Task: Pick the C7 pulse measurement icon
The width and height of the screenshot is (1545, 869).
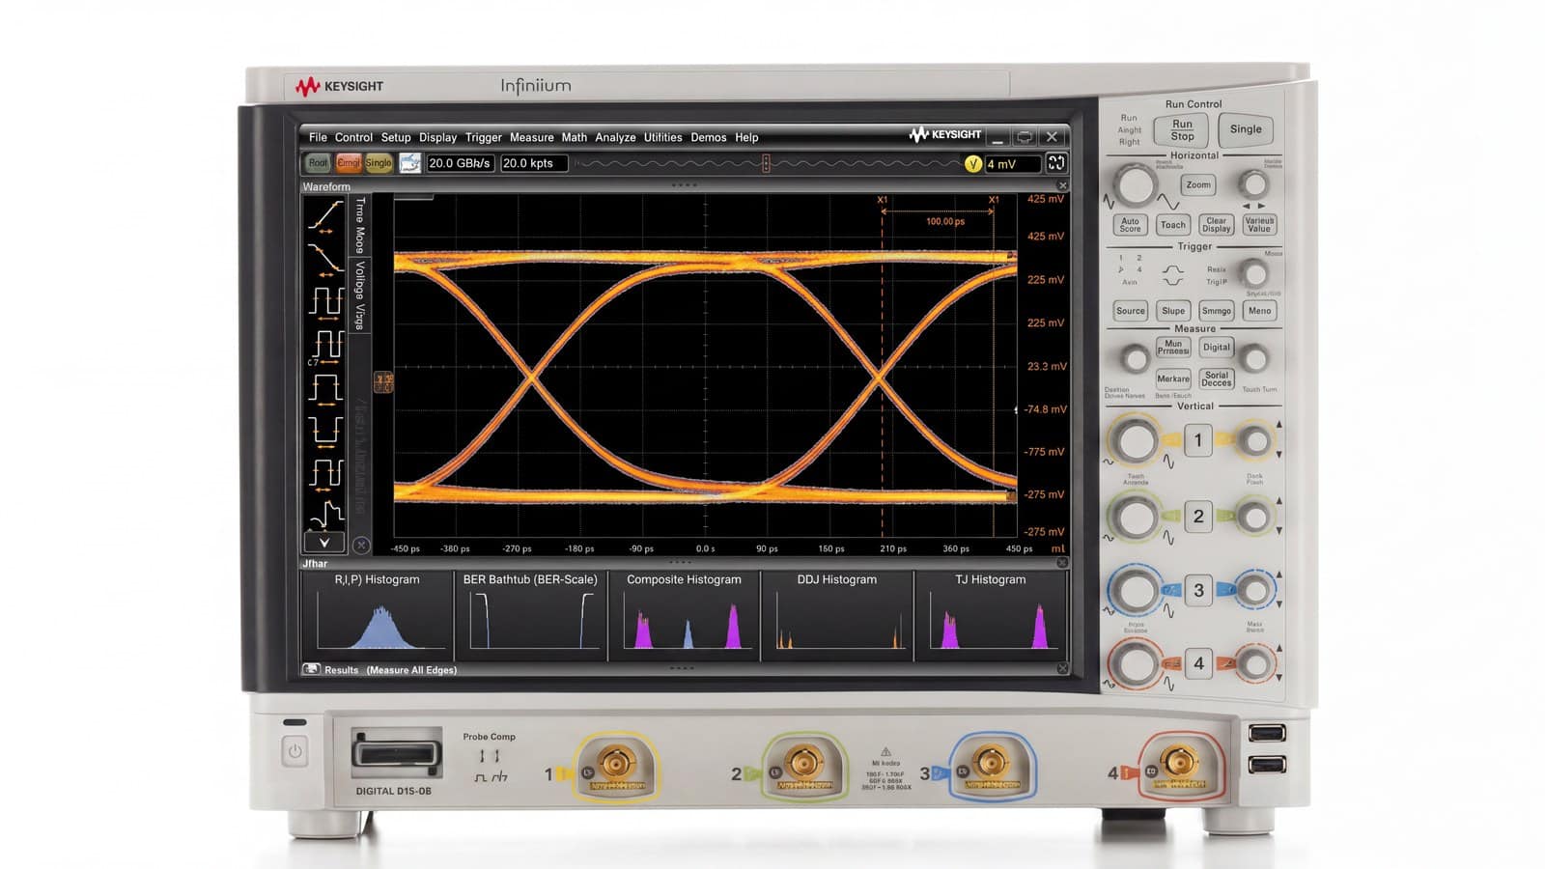Action: coord(325,346)
